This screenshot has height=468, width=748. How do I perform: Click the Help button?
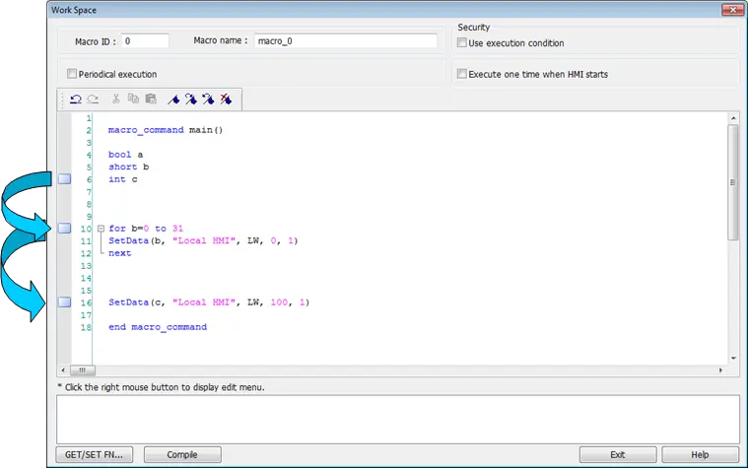click(700, 454)
